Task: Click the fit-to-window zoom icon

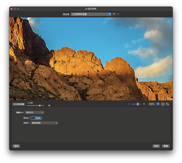Action: tap(167, 104)
